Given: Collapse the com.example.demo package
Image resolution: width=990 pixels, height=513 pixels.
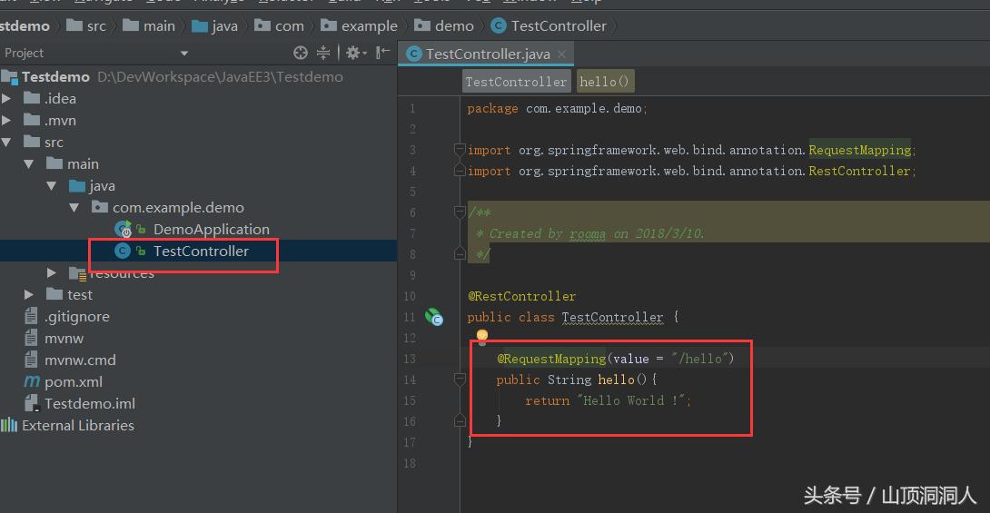Looking at the screenshot, I should click(x=74, y=208).
